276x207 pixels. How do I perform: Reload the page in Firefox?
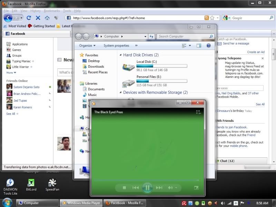tap(29, 18)
